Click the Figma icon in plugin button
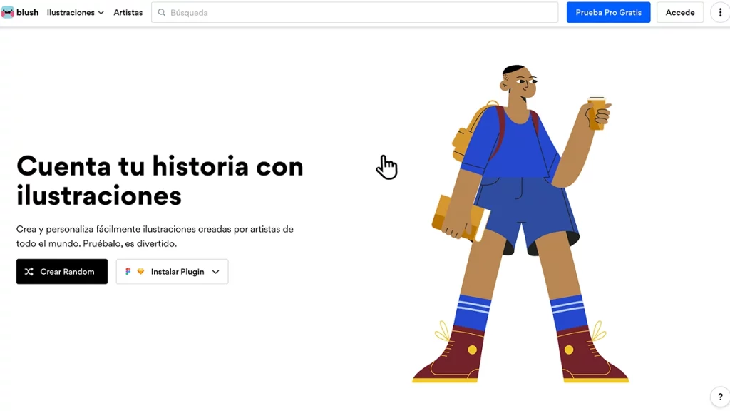The image size is (730, 411). (x=128, y=272)
